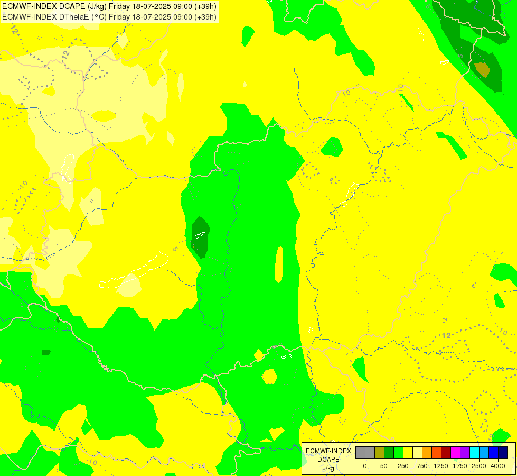Click the bright green legend swatch
517x476 pixels.
[x=398, y=452]
